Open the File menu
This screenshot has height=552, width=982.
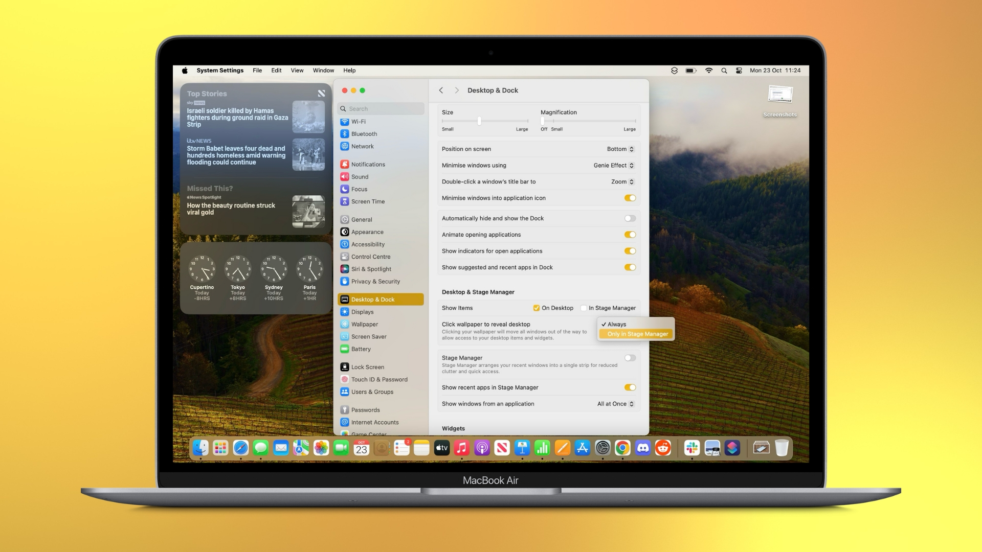[257, 71]
